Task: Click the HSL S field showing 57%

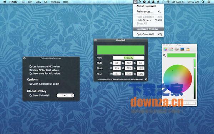Action: tap(129, 74)
